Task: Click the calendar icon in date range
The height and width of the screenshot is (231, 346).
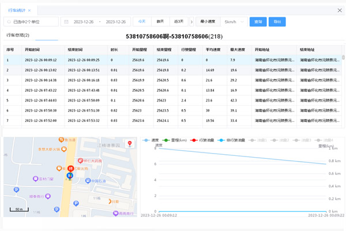Action: (x=65, y=22)
